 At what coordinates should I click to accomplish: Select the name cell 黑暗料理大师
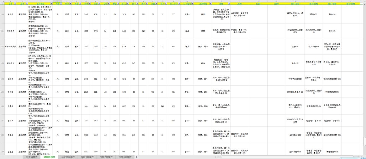click(x=11, y=46)
